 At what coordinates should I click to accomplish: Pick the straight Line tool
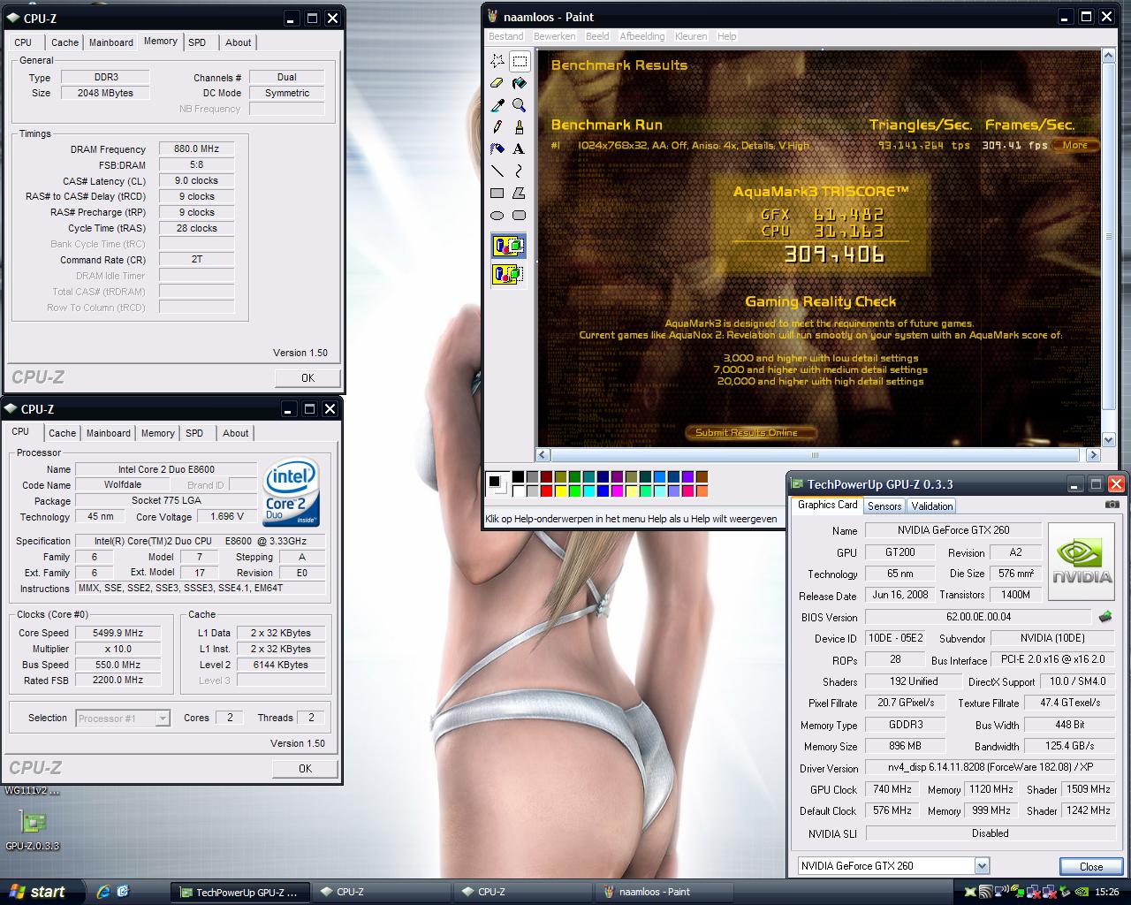[497, 171]
